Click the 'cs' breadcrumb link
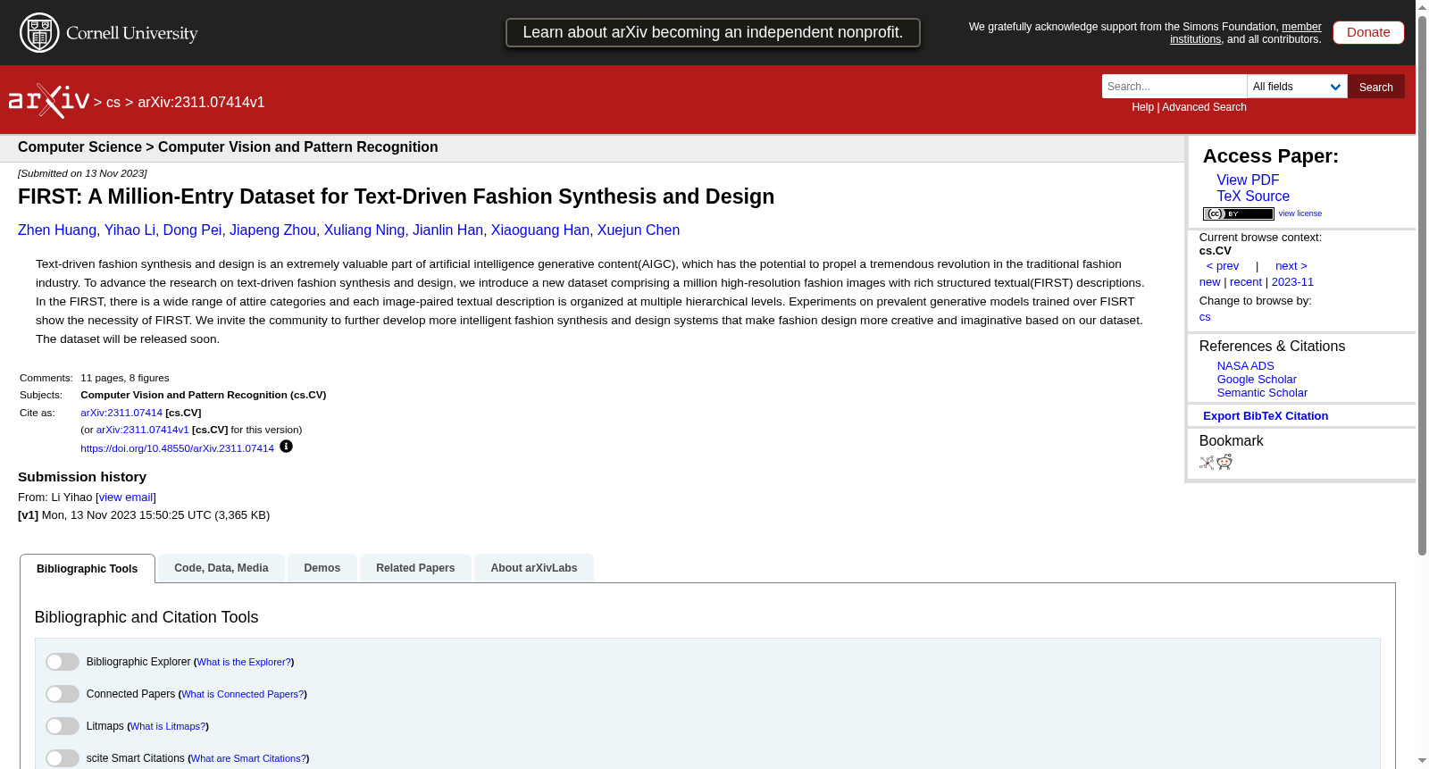Image resolution: width=1429 pixels, height=769 pixels. pos(113,102)
